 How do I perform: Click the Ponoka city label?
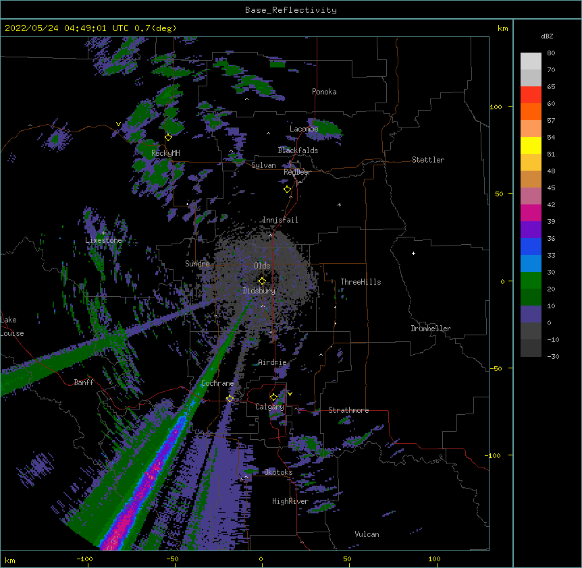pos(324,92)
